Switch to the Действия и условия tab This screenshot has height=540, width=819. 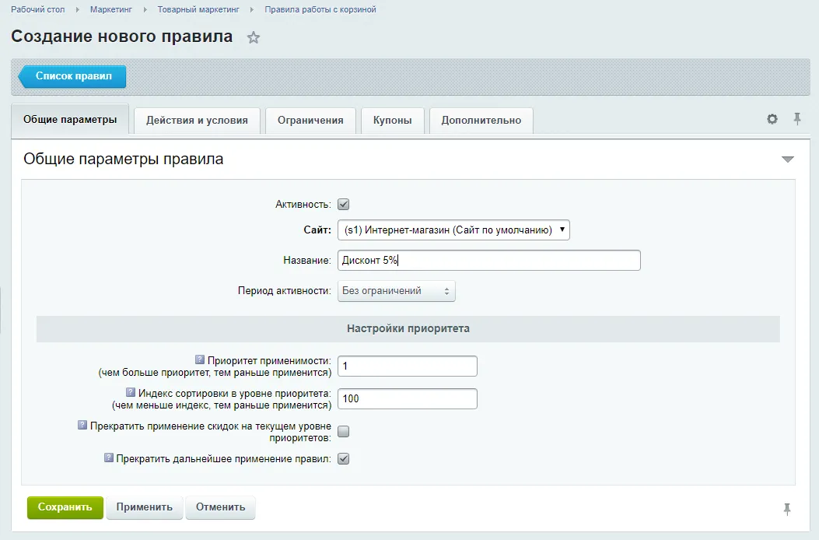click(197, 121)
